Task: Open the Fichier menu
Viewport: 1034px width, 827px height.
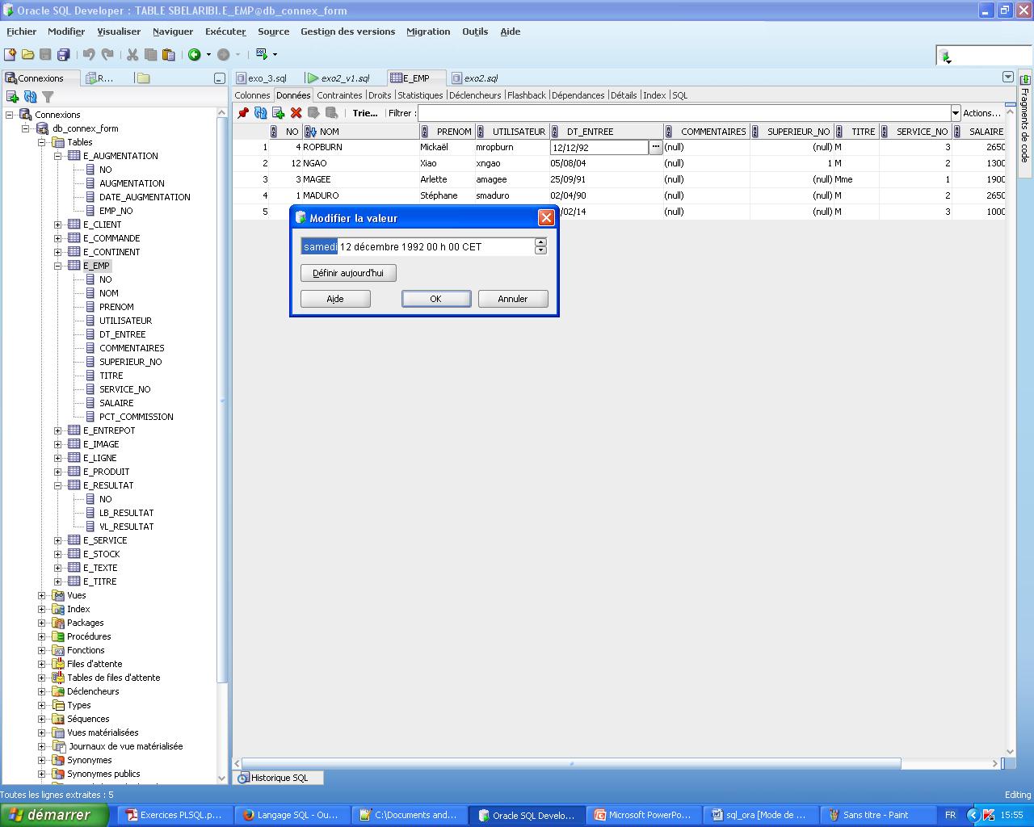Action: click(x=21, y=31)
